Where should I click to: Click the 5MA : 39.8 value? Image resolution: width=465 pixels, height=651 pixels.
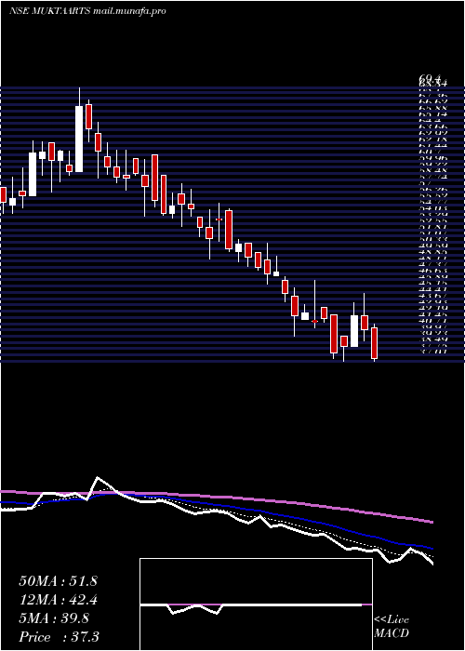click(x=54, y=618)
